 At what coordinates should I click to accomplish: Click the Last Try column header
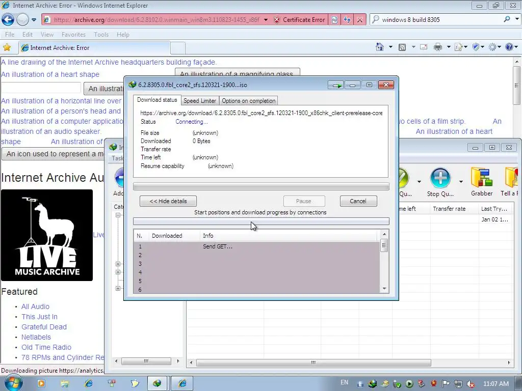pos(494,209)
